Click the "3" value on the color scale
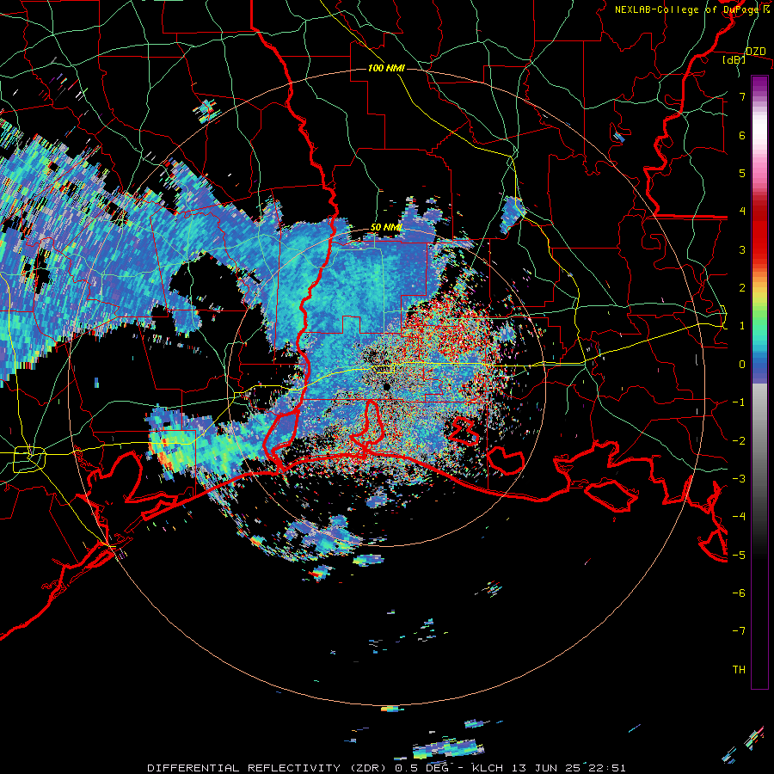This screenshot has width=774, height=774. (742, 249)
